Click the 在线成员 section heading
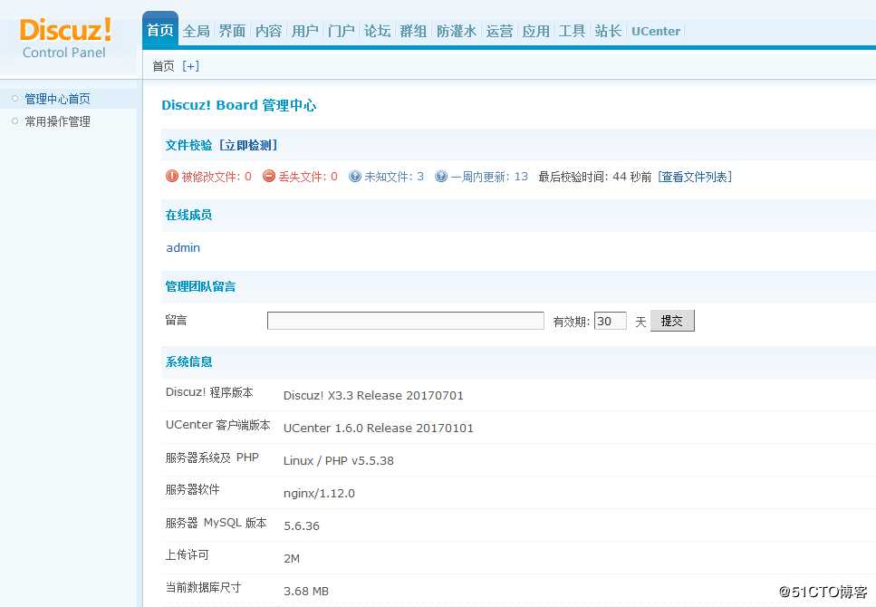Image resolution: width=876 pixels, height=607 pixels. (x=188, y=215)
